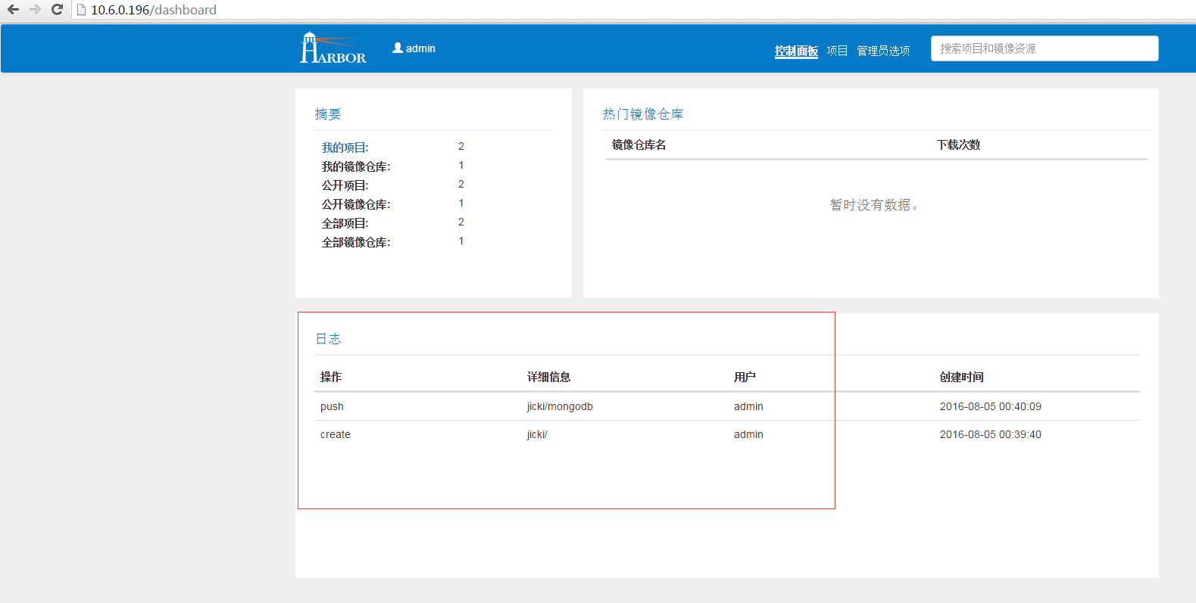The image size is (1196, 603).
Task: Click the browser forward arrow
Action: tap(35, 10)
